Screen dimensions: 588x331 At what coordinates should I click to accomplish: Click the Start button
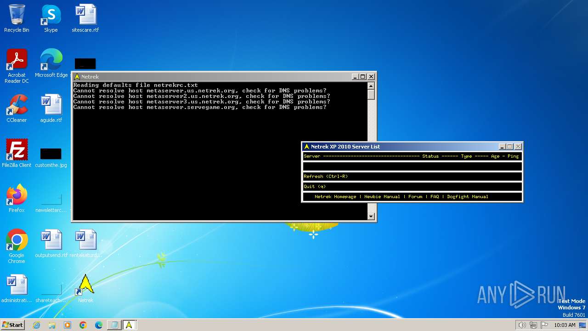click(12, 325)
